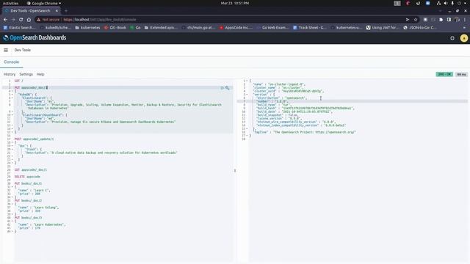
Task: Click the send request play icon
Action: coord(222,88)
